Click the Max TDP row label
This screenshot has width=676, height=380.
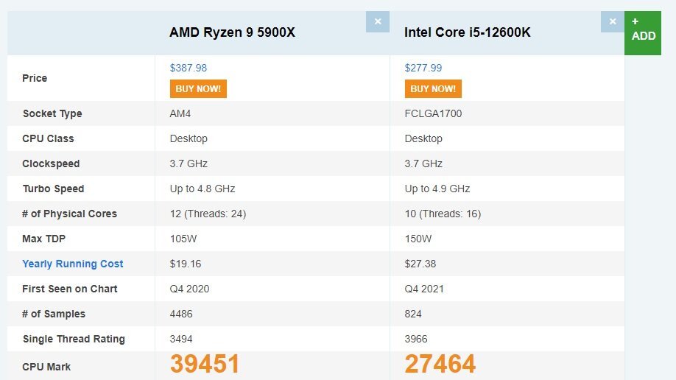click(x=44, y=239)
